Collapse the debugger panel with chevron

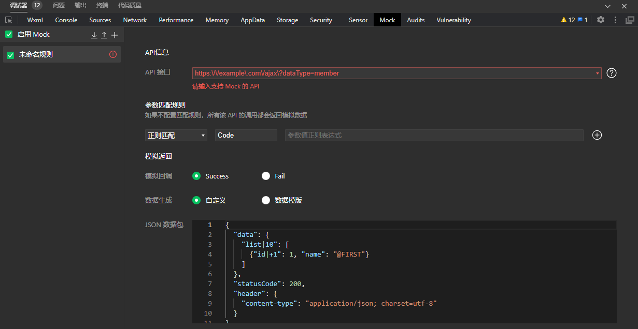tap(607, 6)
